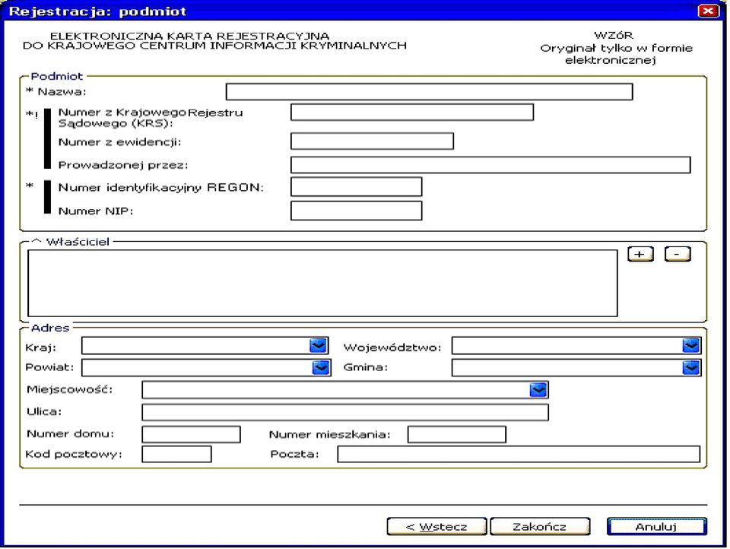730x549 pixels.
Task: Click the Adres group label
Action: click(50, 328)
